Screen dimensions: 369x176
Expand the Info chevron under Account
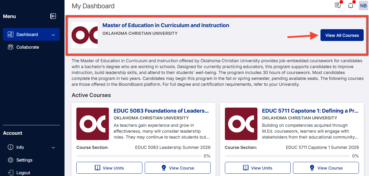(x=53, y=148)
